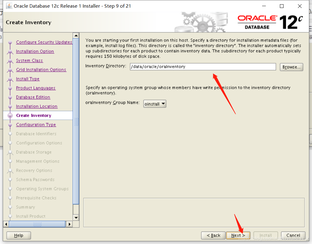Open the System Class step

[x=29, y=60]
